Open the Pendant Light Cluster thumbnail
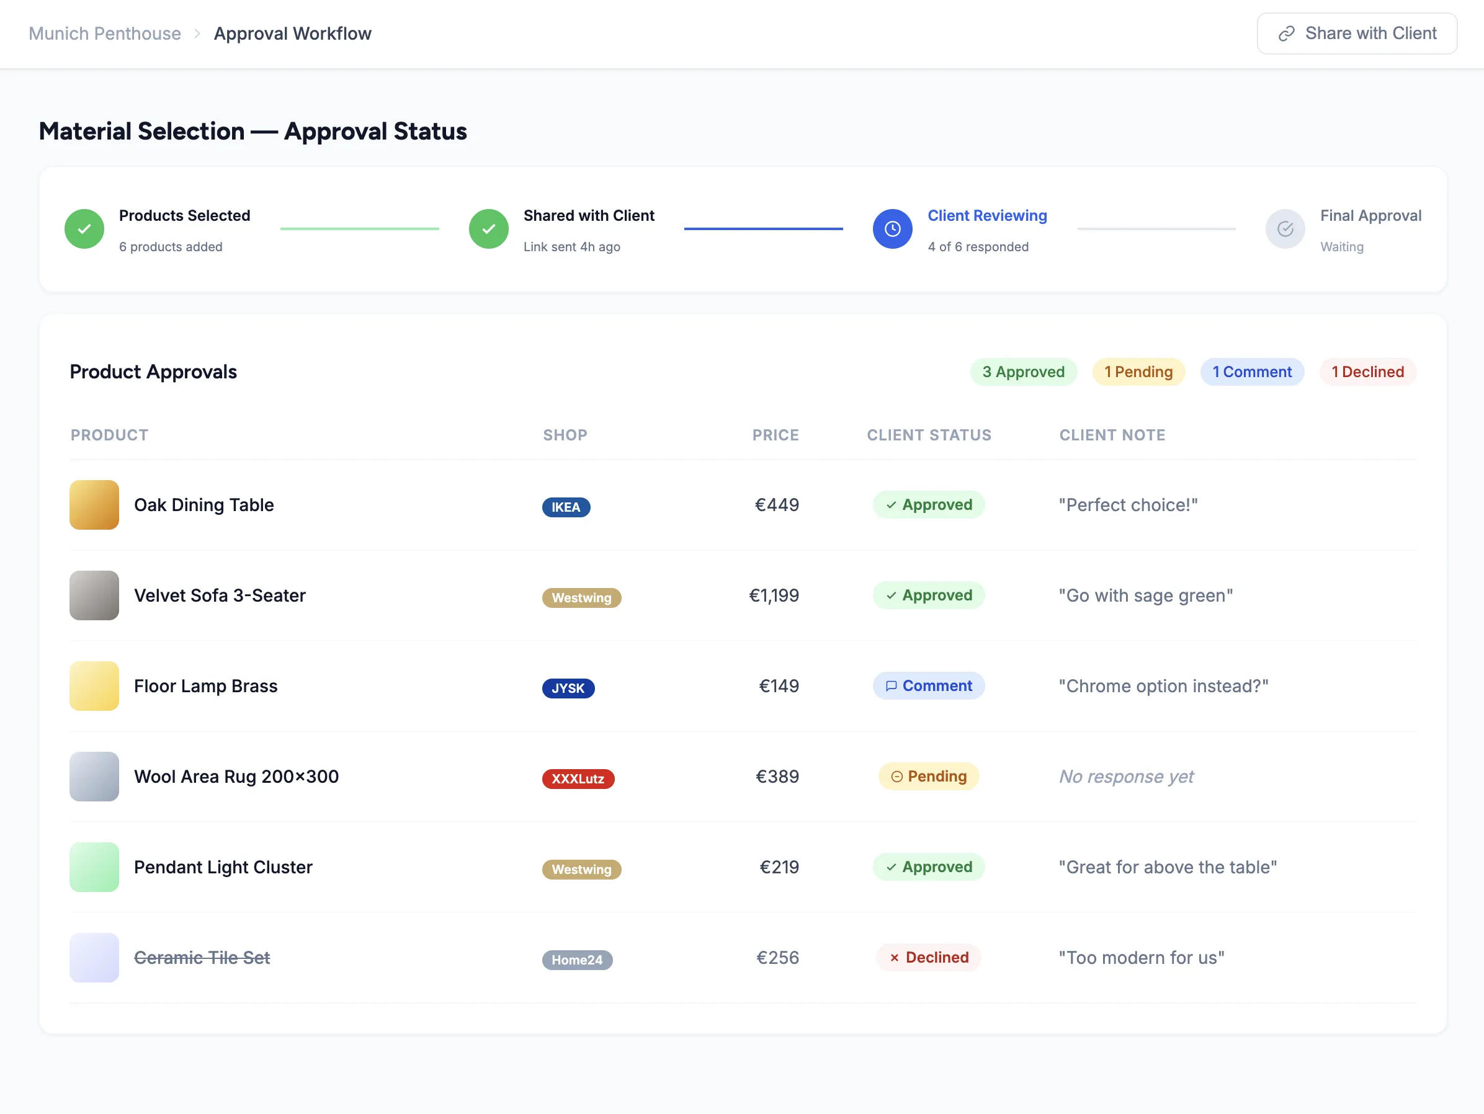 tap(94, 867)
